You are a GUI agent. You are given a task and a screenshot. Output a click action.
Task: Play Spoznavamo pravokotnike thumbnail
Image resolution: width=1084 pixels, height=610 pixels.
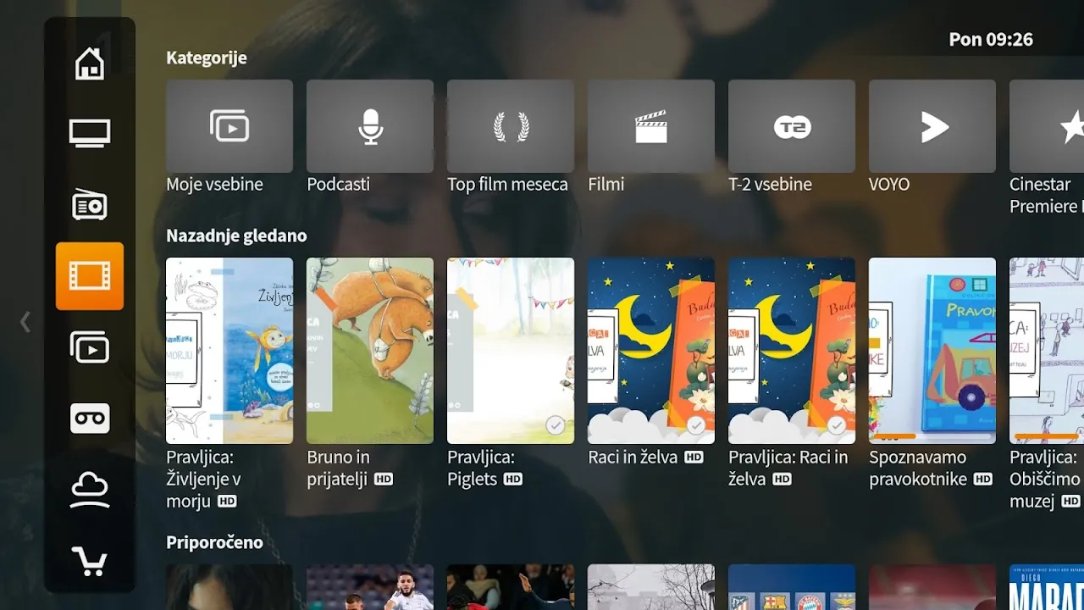[932, 351]
